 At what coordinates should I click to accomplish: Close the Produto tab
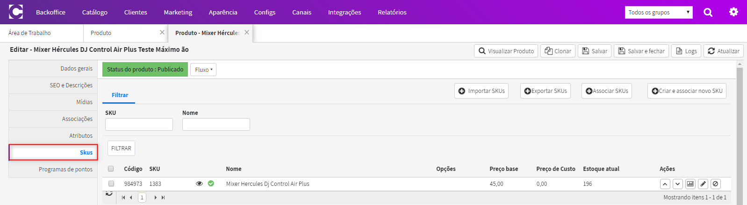(162, 32)
